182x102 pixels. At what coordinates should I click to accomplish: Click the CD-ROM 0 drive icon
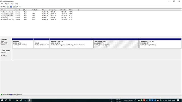click(x=2, y=50)
